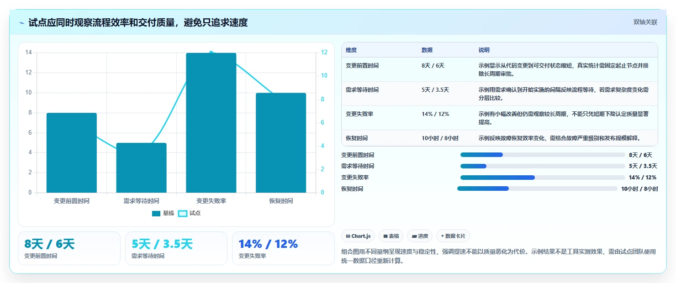The height and width of the screenshot is (283, 676).
Task: Open the 14% / 12% KPI card
Action: 283,248
